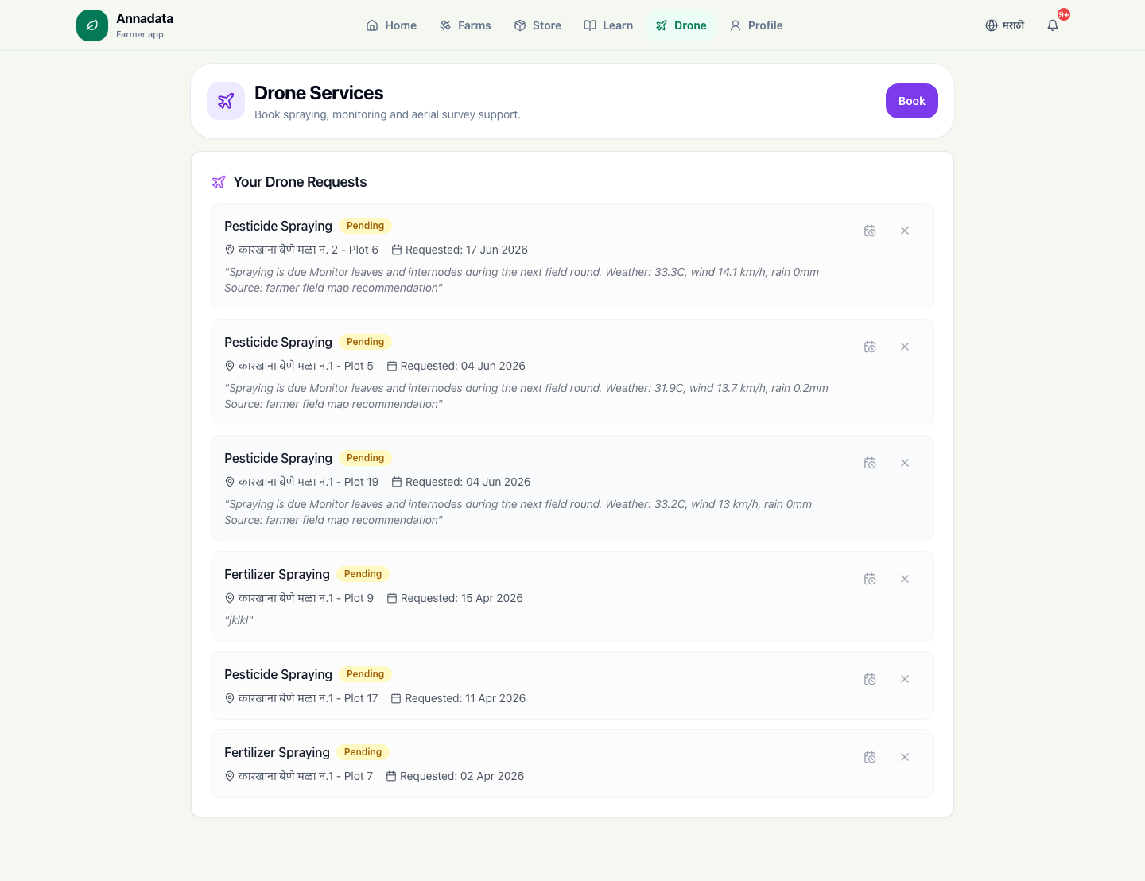Click the Plot 6 location pin icon
The width and height of the screenshot is (1145, 881).
230,250
